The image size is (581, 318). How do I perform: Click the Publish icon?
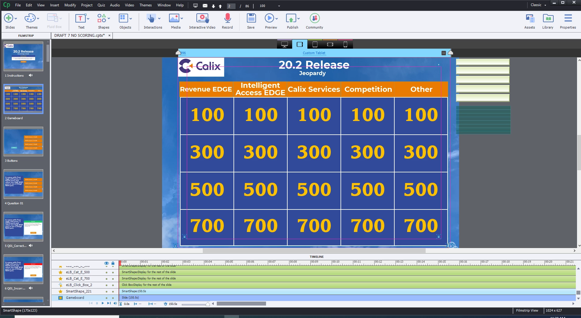coord(291,18)
